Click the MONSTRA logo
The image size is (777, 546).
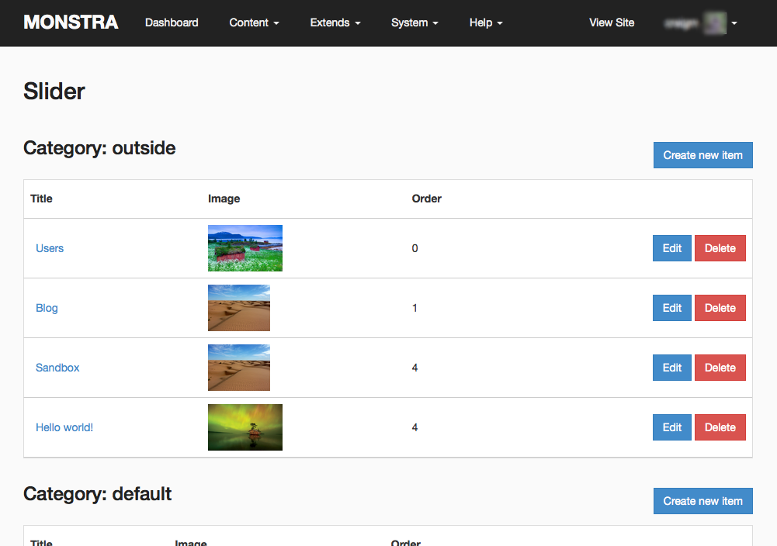pyautogui.click(x=71, y=22)
